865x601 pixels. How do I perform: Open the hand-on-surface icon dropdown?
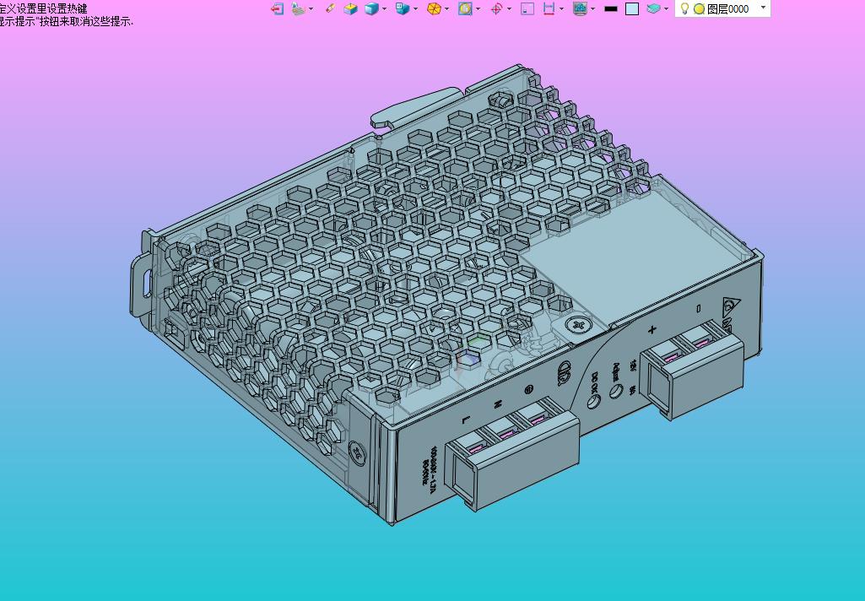311,8
